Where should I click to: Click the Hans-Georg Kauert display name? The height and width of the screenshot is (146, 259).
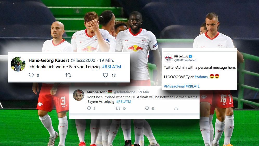pos(49,60)
